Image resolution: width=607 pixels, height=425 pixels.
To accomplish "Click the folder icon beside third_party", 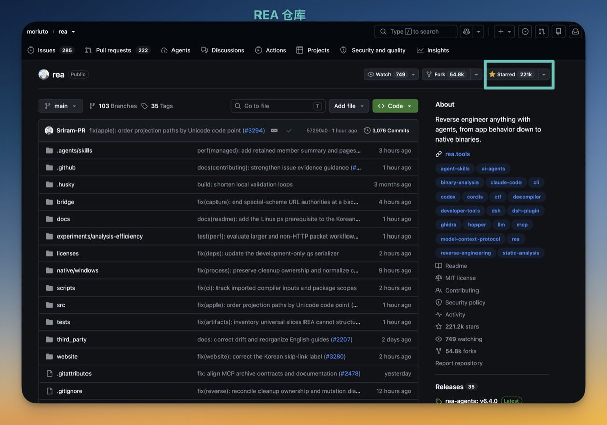I will [49, 339].
